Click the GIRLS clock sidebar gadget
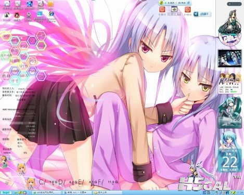Screen dimensions: 244x195 tap(230, 28)
